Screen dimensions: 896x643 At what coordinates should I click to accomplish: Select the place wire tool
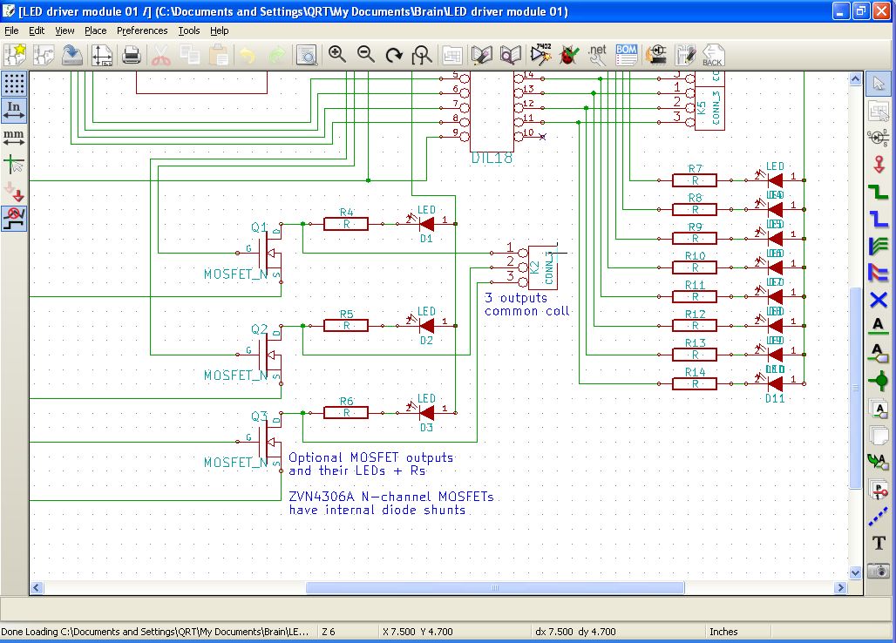pos(879,192)
